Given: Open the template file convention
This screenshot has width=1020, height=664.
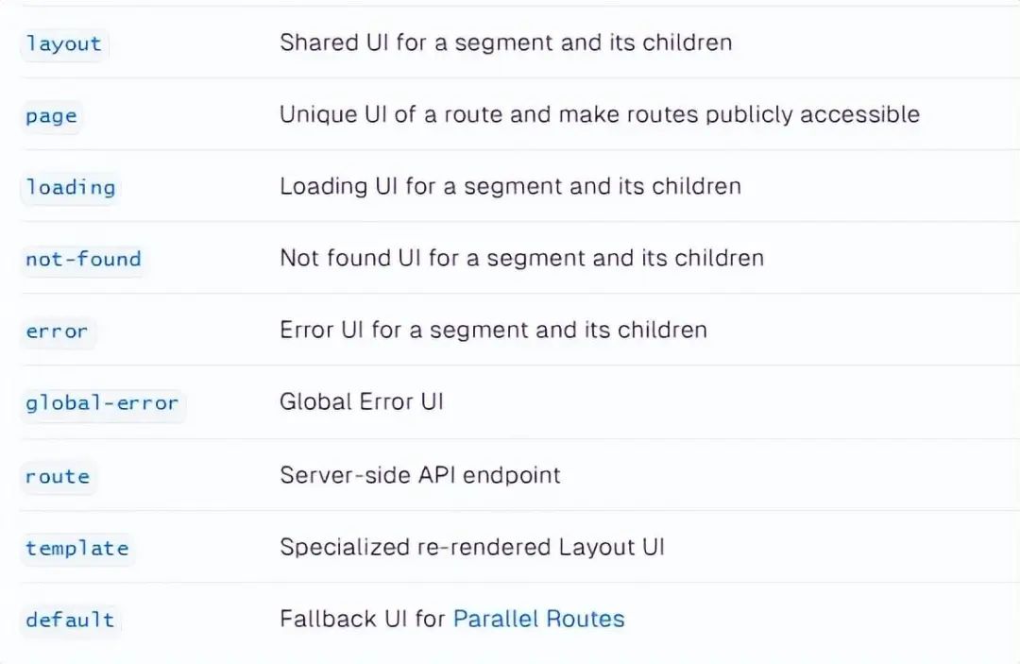Looking at the screenshot, I should pos(76,548).
